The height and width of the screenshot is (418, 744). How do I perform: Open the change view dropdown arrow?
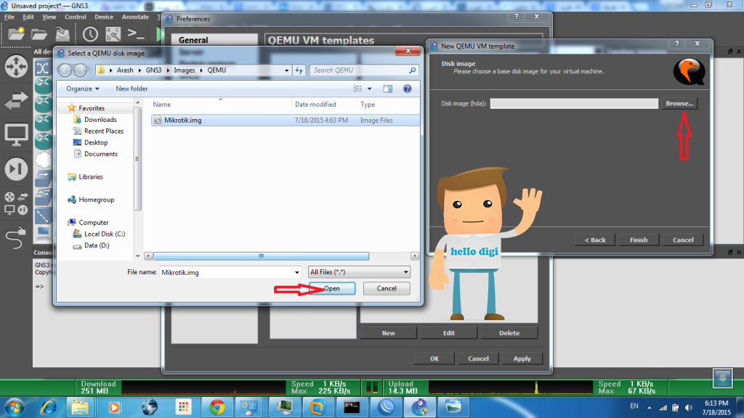(x=370, y=89)
